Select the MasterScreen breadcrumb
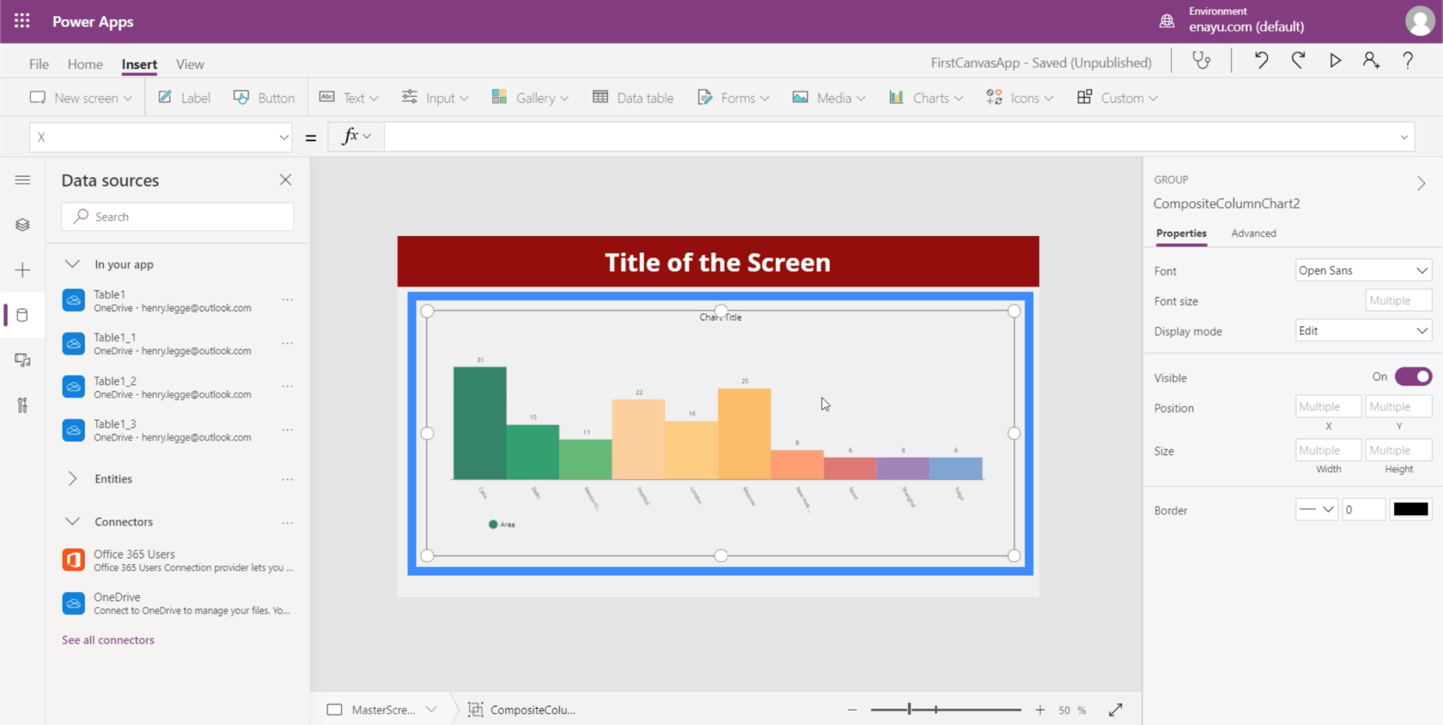Viewport: 1443px width, 725px height. 383,710
